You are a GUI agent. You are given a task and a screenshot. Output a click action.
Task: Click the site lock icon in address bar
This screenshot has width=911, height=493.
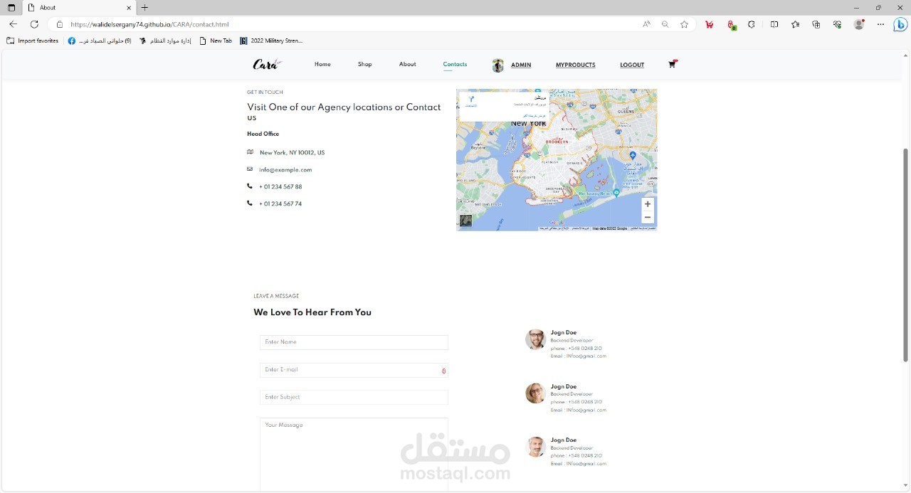60,24
